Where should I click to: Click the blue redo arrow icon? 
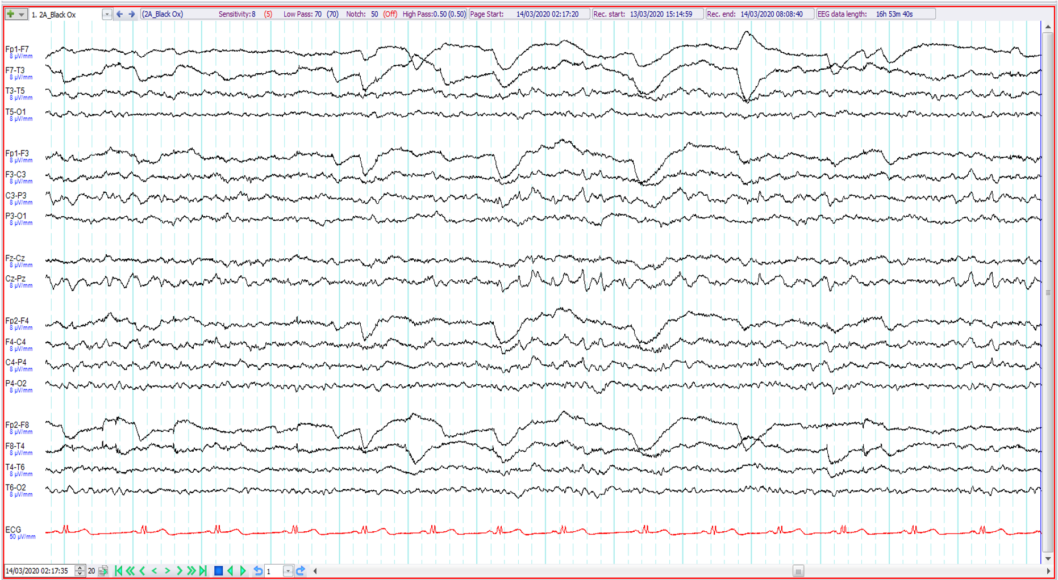(301, 571)
